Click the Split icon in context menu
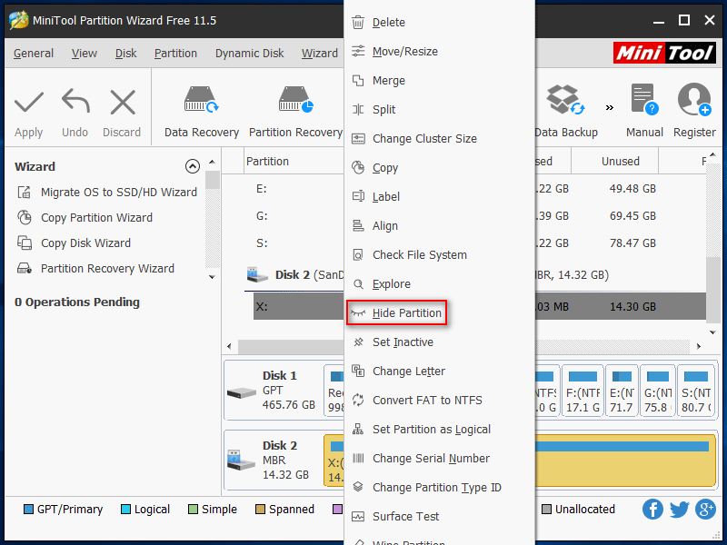 358,109
